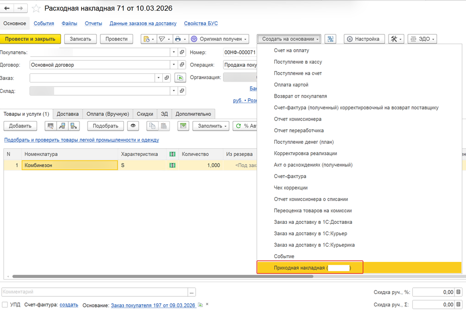
Task: Toggle the eye visibility button
Action: (x=134, y=126)
